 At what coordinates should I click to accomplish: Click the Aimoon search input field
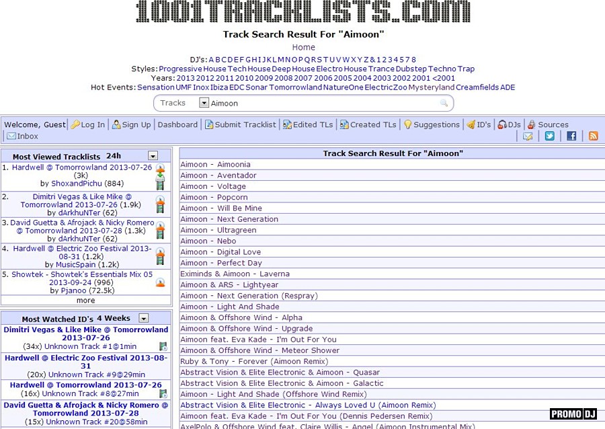pyautogui.click(x=324, y=103)
